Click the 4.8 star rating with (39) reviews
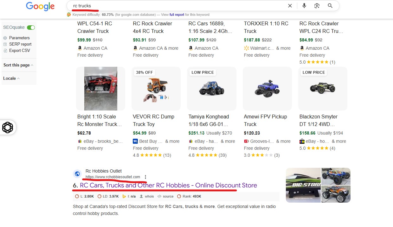 [x=208, y=155]
